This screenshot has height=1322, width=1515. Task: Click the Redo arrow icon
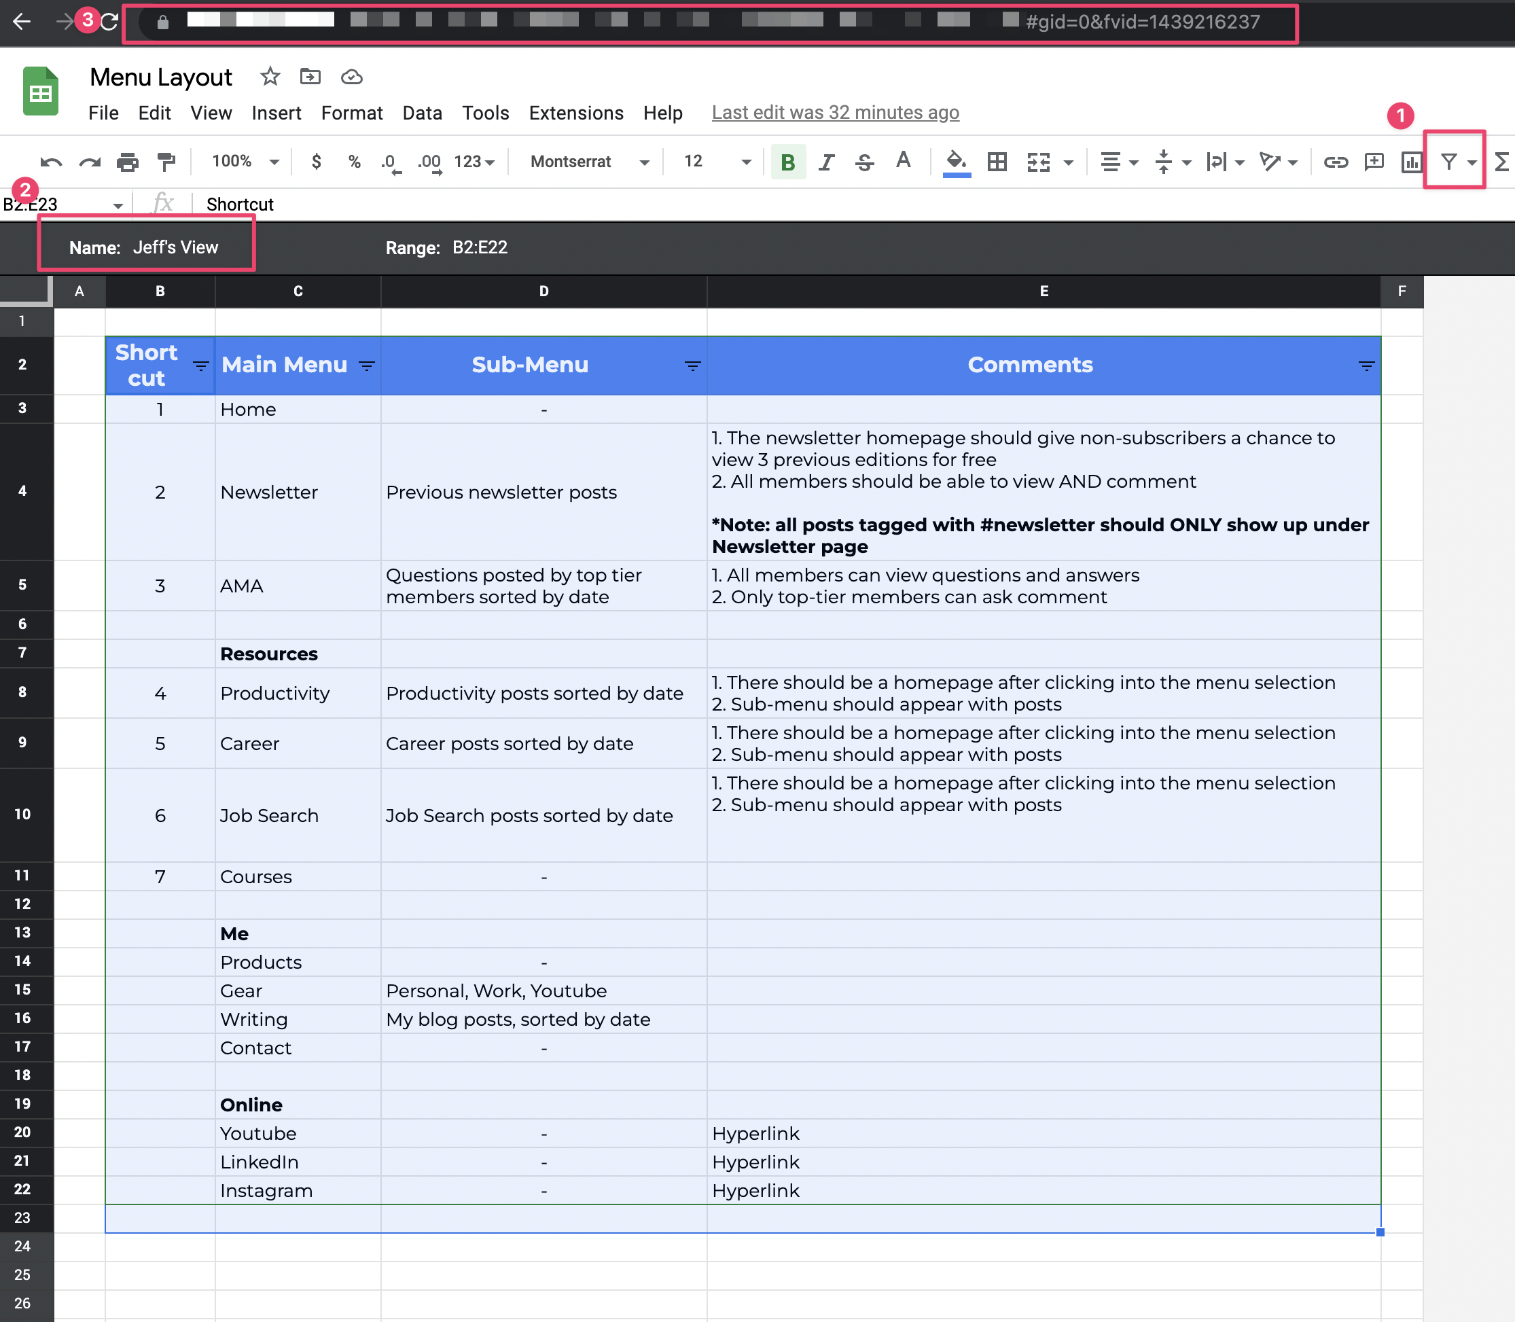point(90,162)
